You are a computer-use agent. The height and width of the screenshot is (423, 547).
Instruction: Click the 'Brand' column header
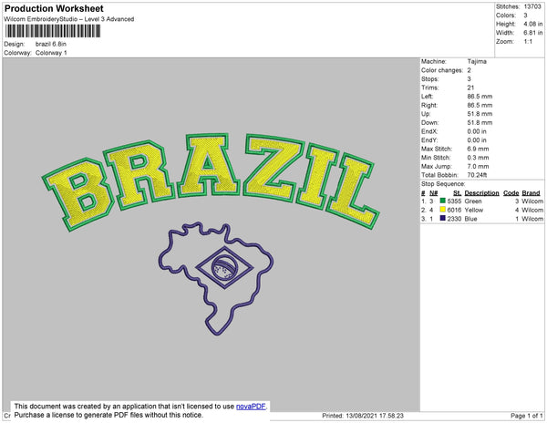click(x=531, y=193)
